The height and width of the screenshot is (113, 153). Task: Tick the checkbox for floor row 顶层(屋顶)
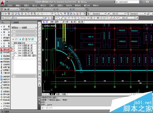point(13,56)
